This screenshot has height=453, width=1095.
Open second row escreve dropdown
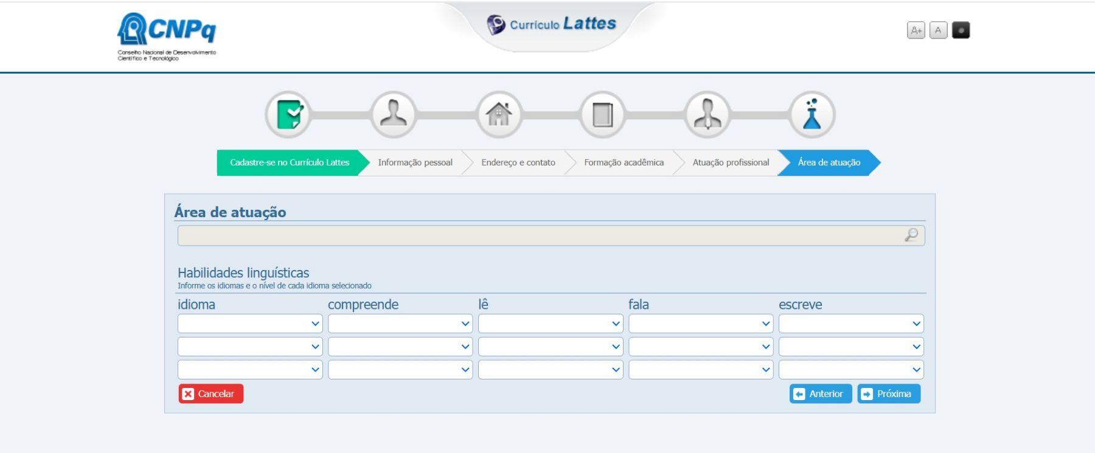click(x=851, y=347)
